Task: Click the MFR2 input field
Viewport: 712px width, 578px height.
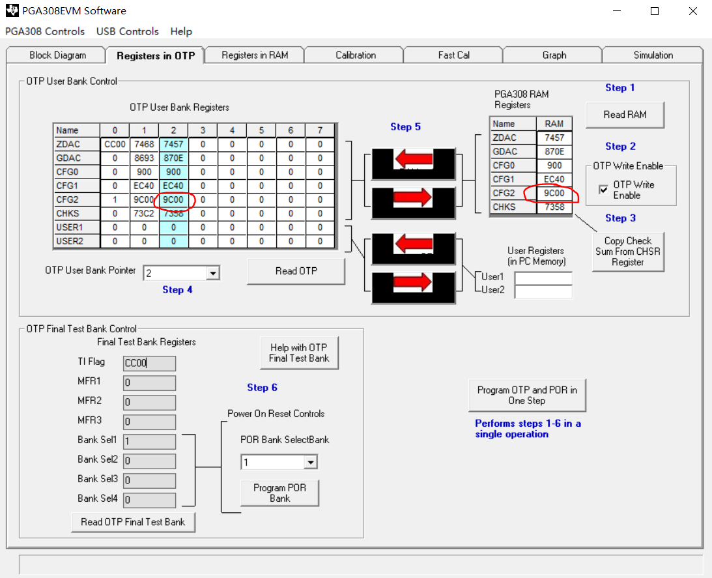Action: pos(149,402)
